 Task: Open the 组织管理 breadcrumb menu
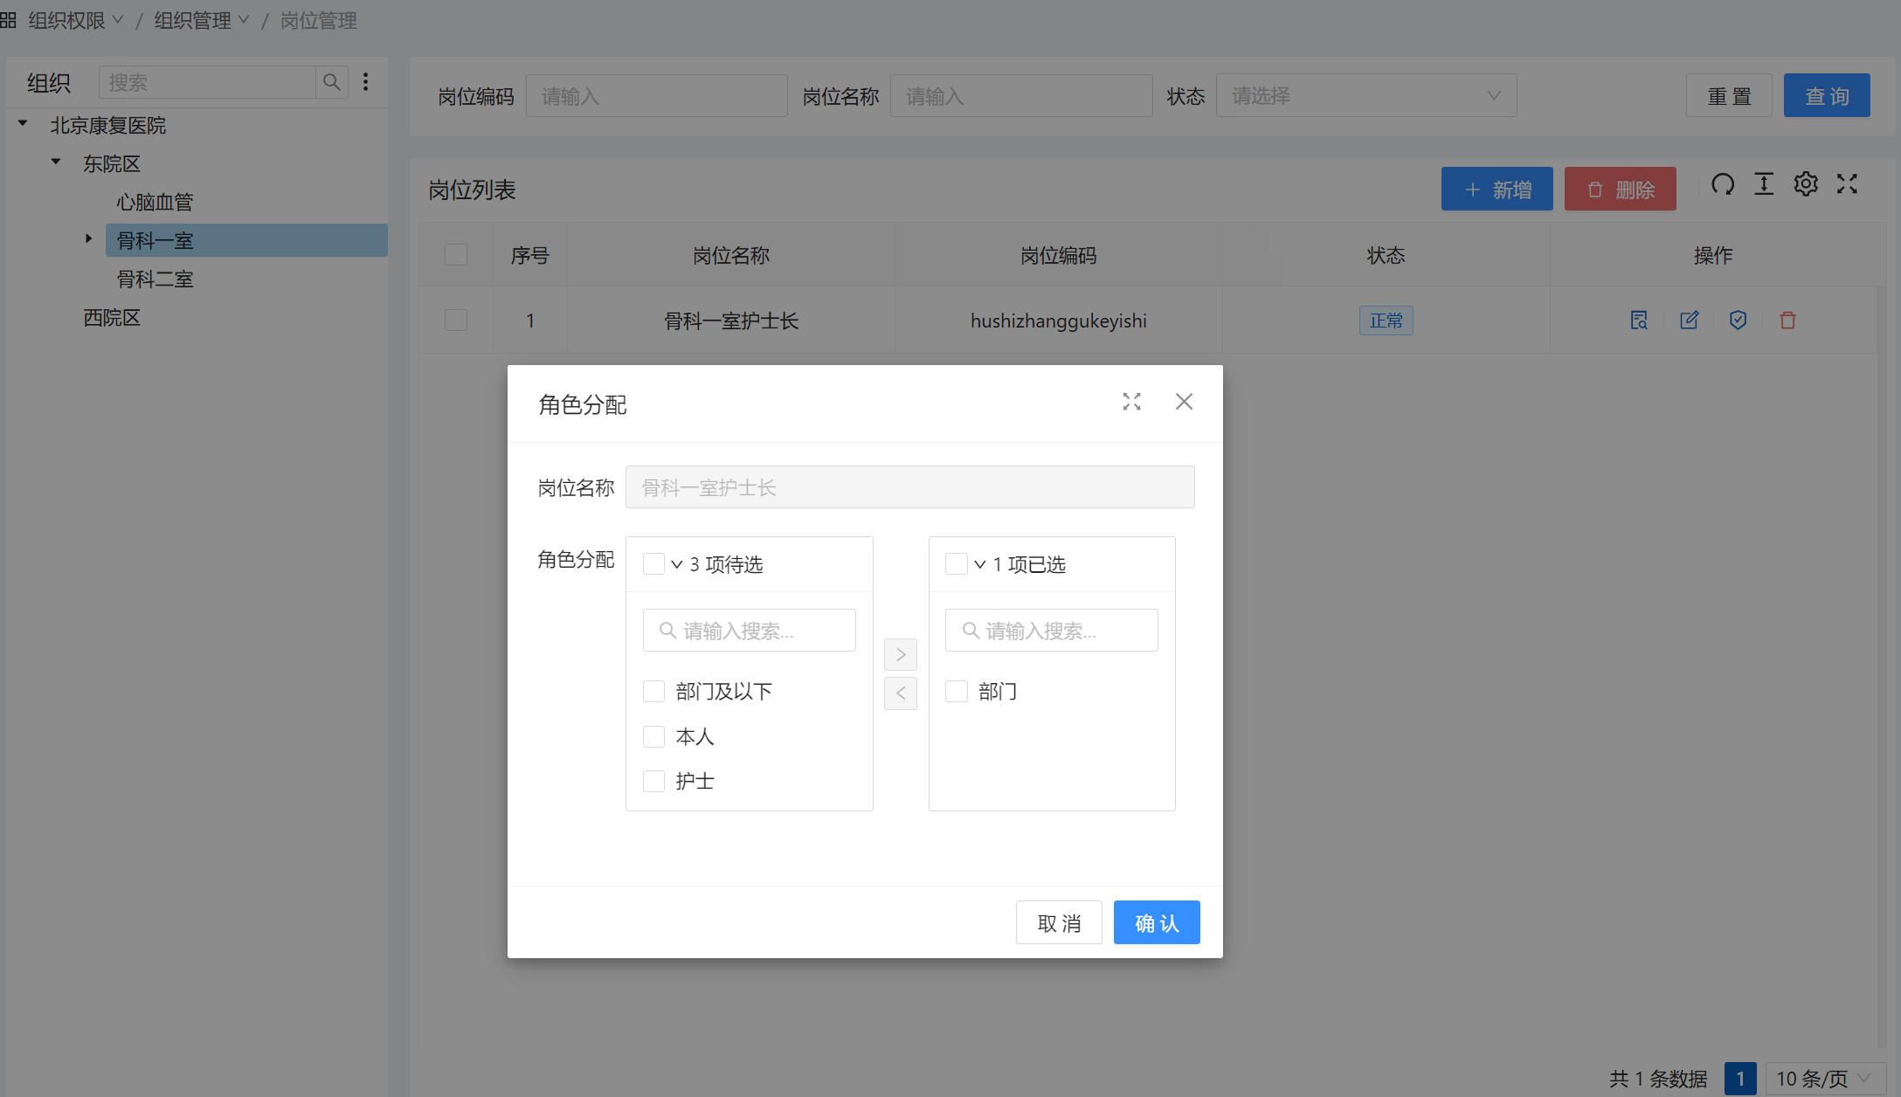coord(201,20)
